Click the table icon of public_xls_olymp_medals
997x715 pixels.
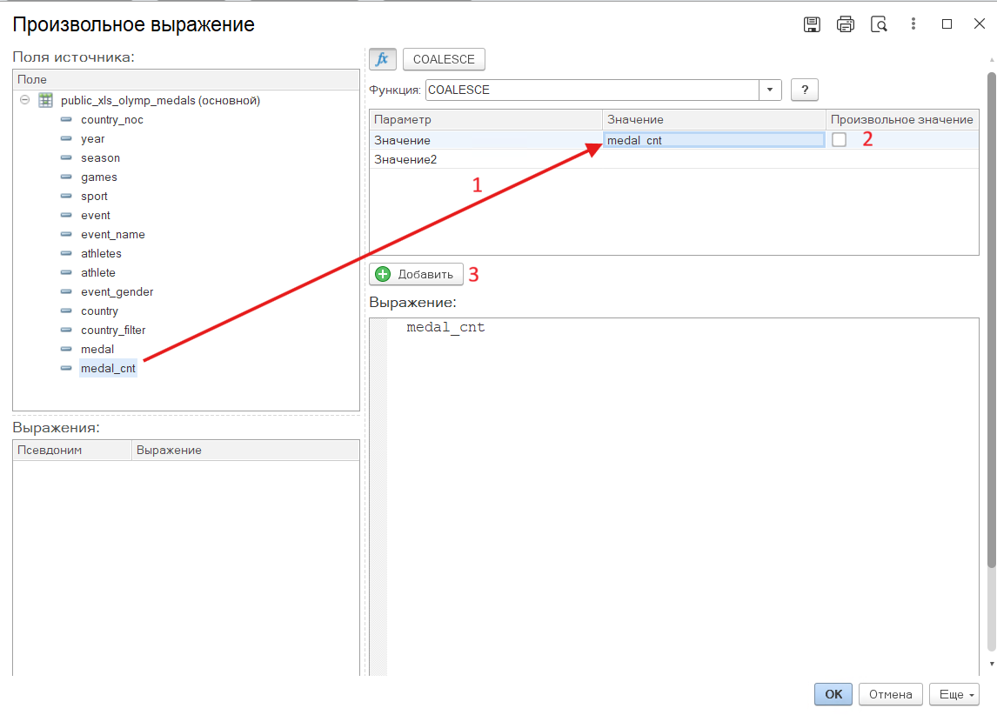[x=45, y=101]
